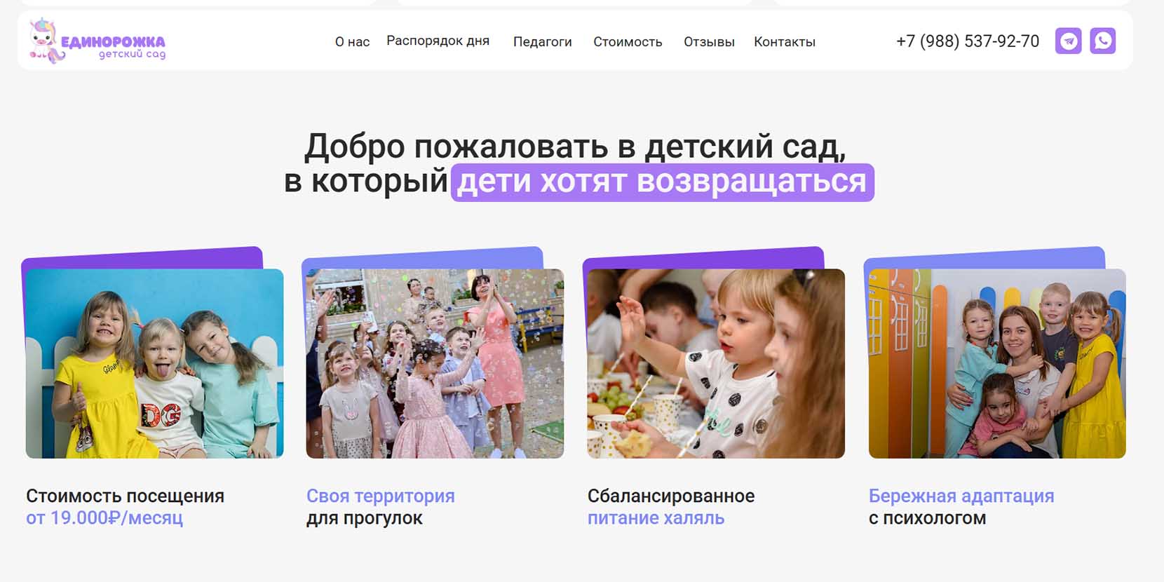Open the teacher hugging children photo
1164x582 pixels.
[x=997, y=363]
